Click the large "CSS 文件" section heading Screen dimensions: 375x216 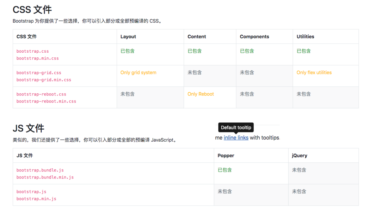coord(32,9)
